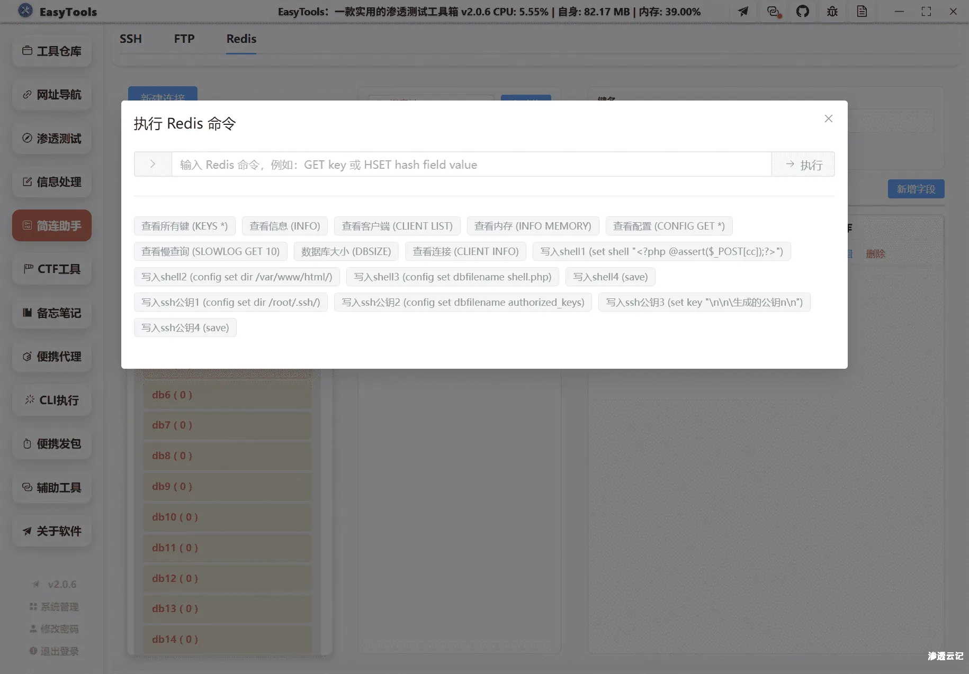The width and height of the screenshot is (969, 674).
Task: Switch to the SSH tab
Action: point(130,39)
